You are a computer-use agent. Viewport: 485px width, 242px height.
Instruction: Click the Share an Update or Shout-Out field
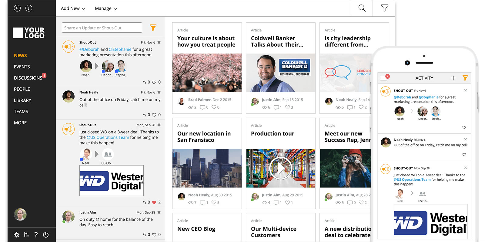click(102, 28)
